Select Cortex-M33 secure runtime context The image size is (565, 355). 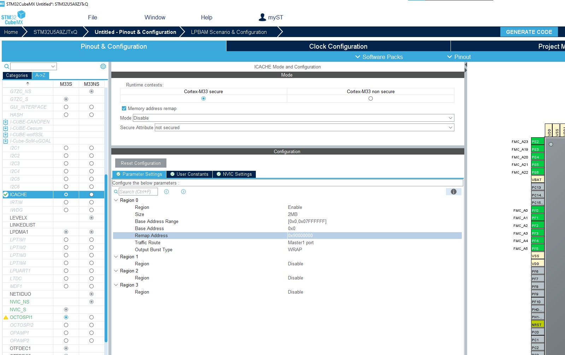click(204, 98)
